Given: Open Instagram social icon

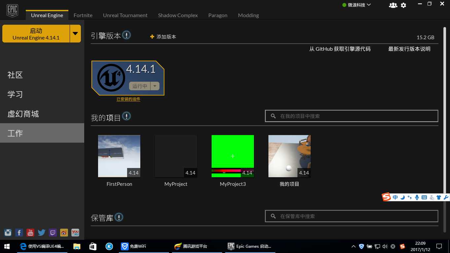Looking at the screenshot, I should [8, 233].
